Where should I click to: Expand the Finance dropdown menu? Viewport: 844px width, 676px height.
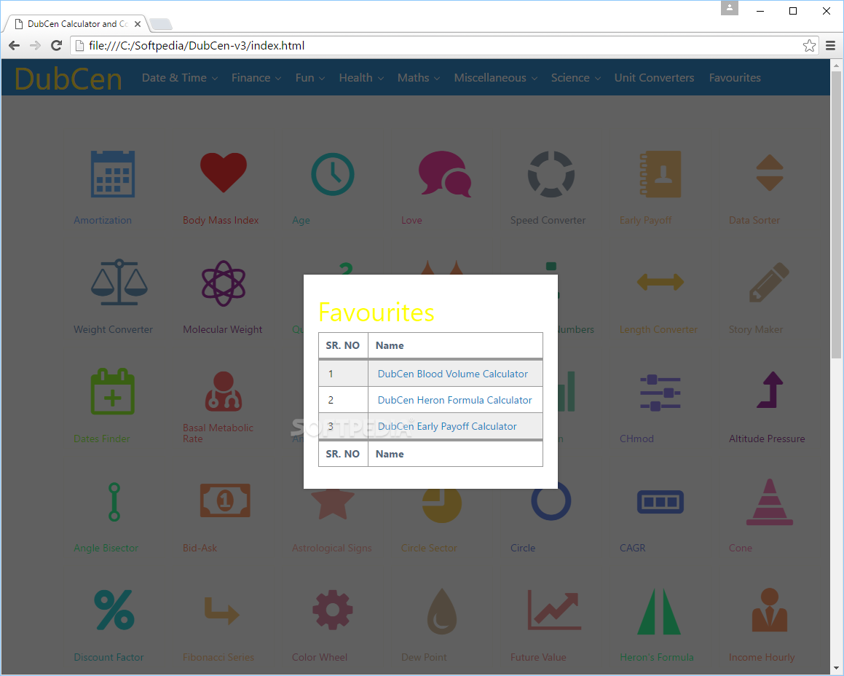click(256, 77)
